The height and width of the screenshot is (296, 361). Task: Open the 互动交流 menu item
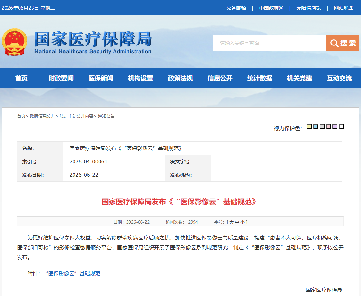pyautogui.click(x=339, y=78)
